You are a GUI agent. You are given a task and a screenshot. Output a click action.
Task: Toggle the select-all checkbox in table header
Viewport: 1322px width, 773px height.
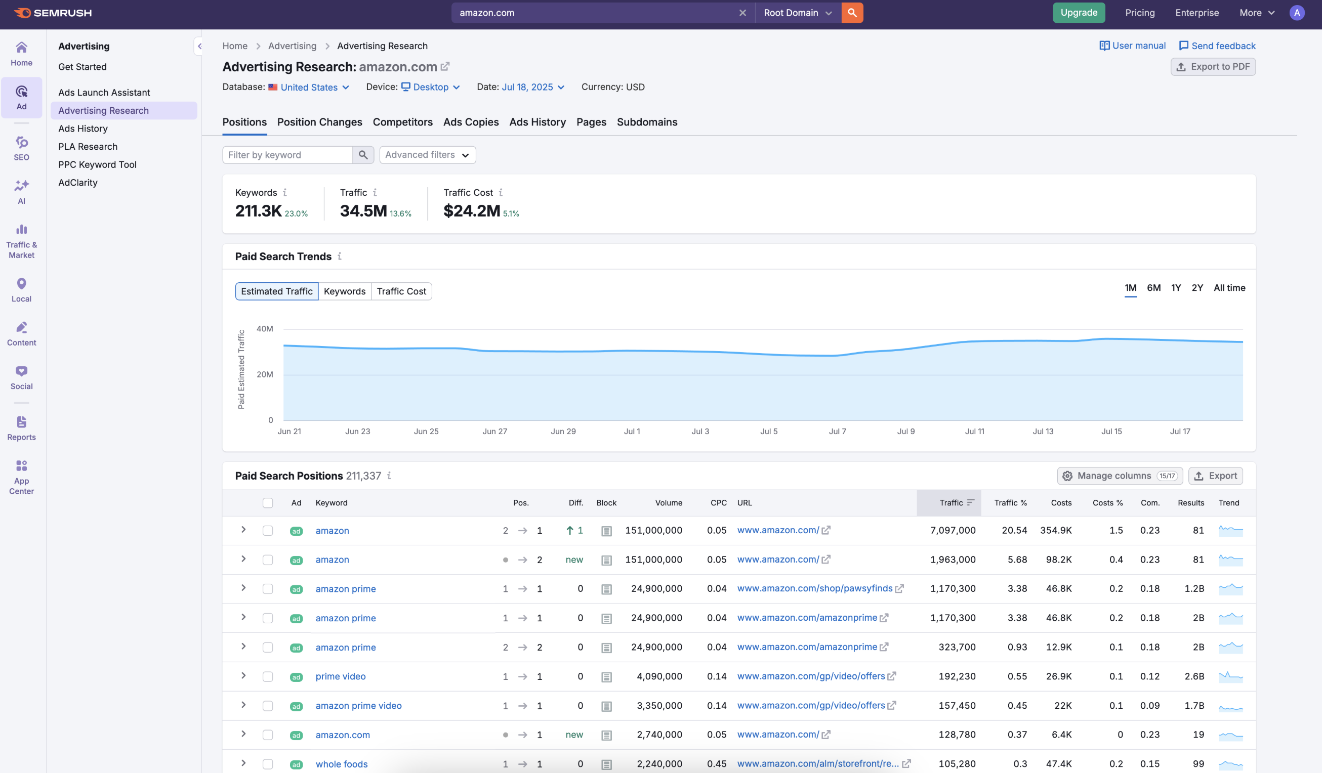(x=268, y=503)
